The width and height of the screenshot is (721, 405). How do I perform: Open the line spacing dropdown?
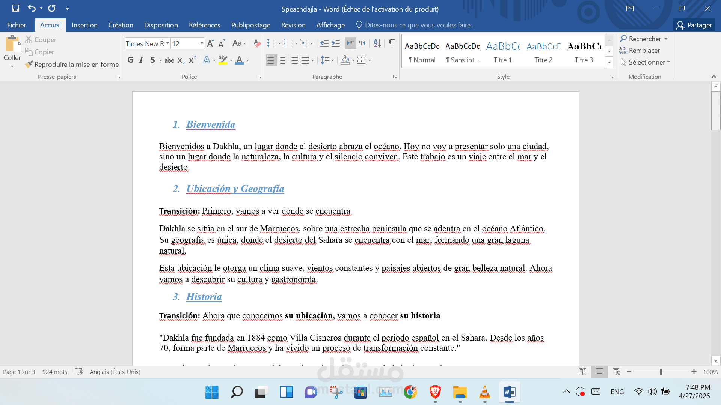pos(327,60)
